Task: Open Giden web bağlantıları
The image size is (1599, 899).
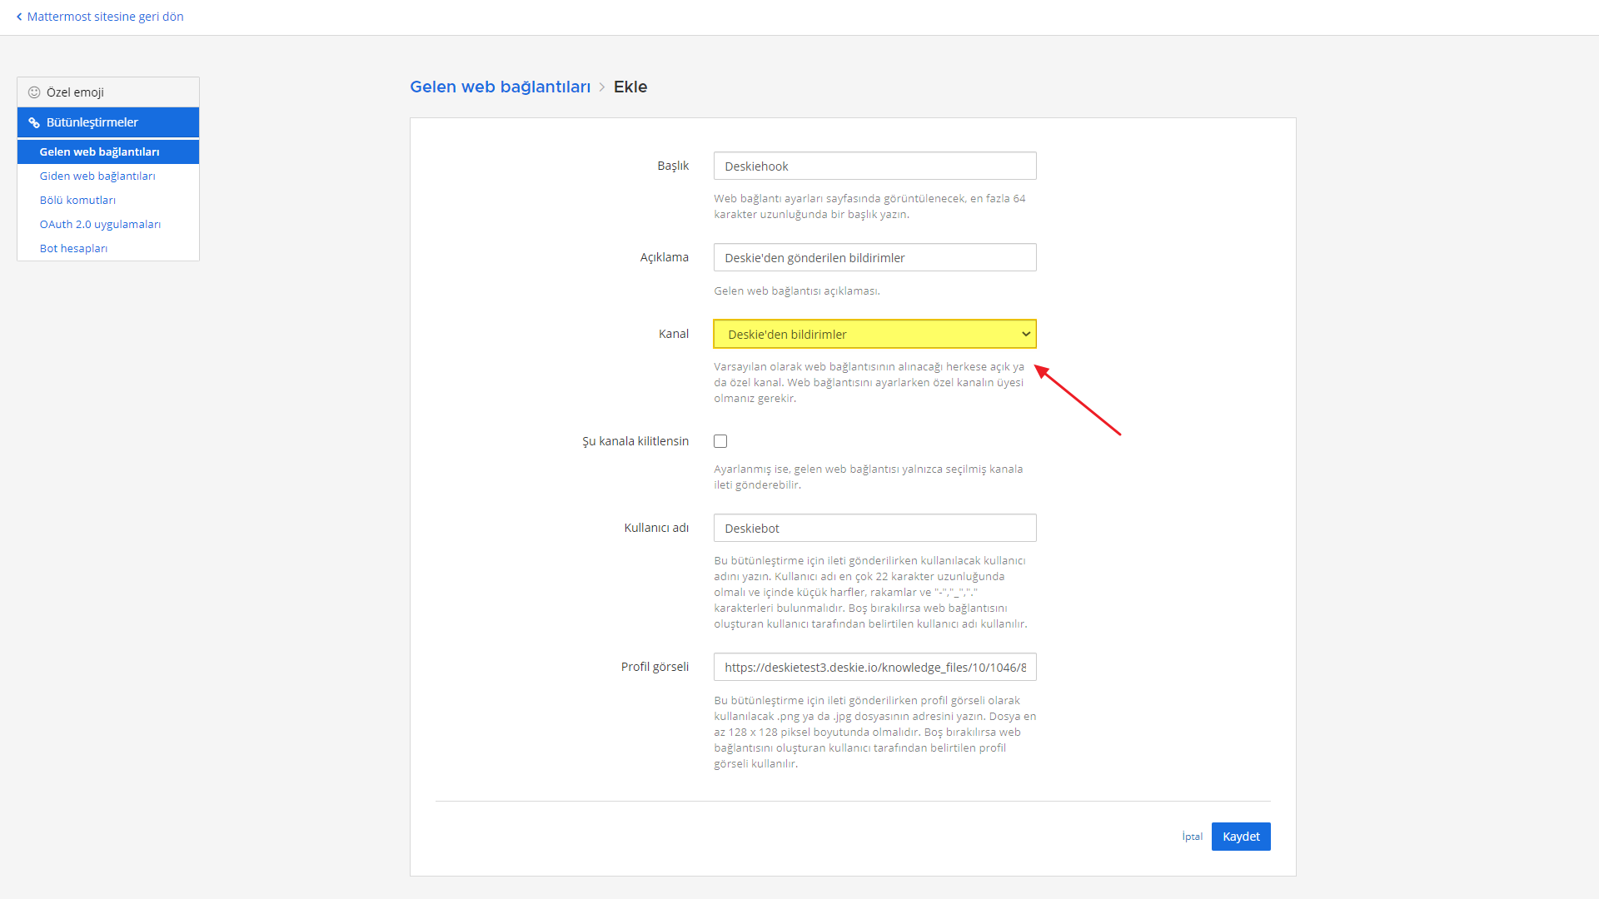Action: 97,176
